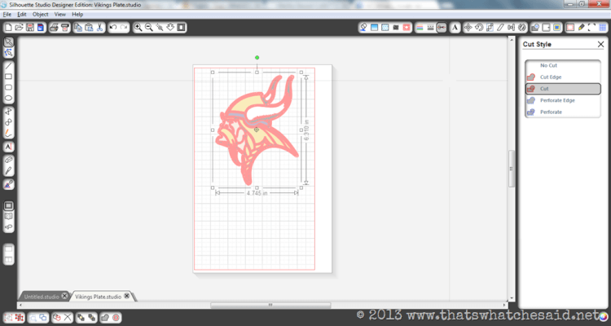Toggle the single page view icon
This screenshot has height=326, width=611.
point(9,205)
